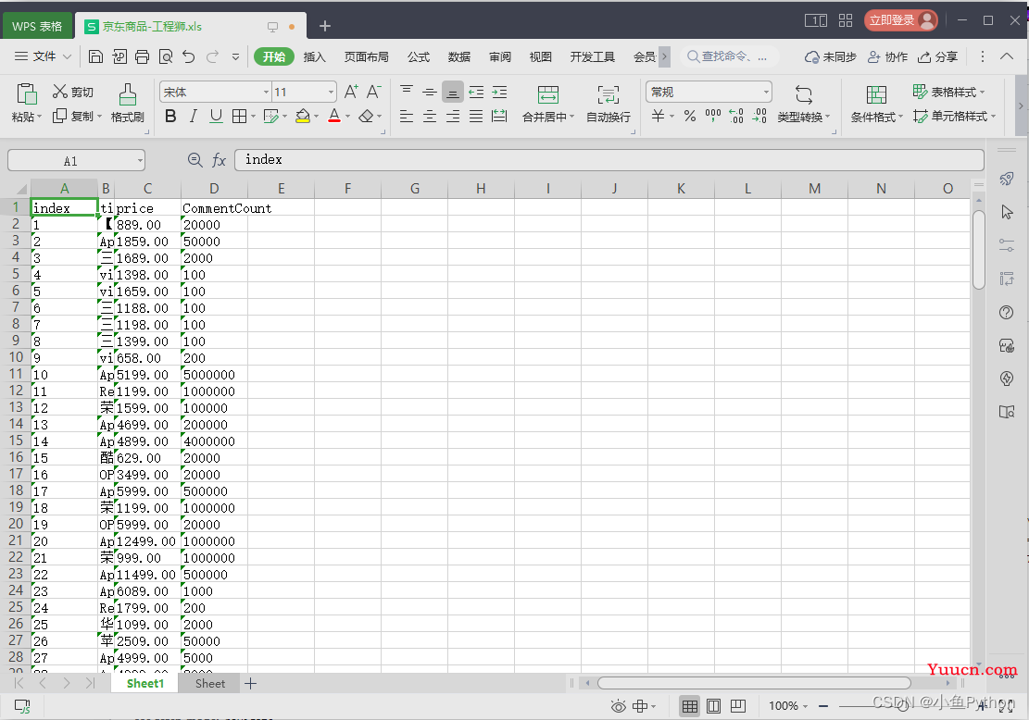
Task: Open Cell Style (单元格样式) dropdown
Action: [x=955, y=116]
